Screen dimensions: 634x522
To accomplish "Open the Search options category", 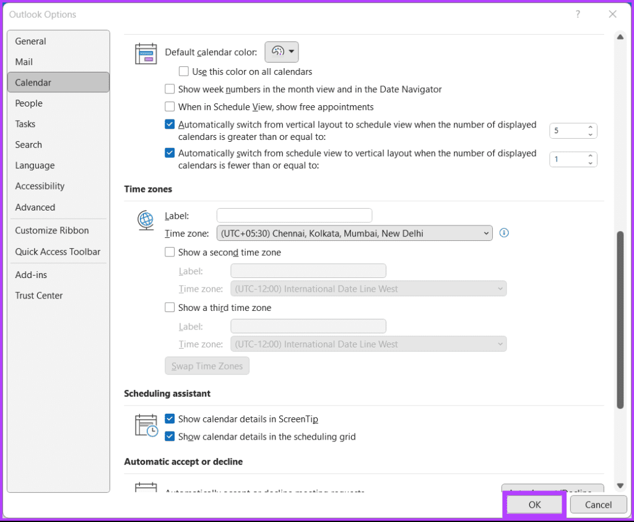I will [x=58, y=144].
